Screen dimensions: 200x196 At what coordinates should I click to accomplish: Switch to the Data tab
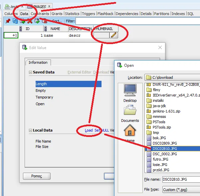(24, 14)
